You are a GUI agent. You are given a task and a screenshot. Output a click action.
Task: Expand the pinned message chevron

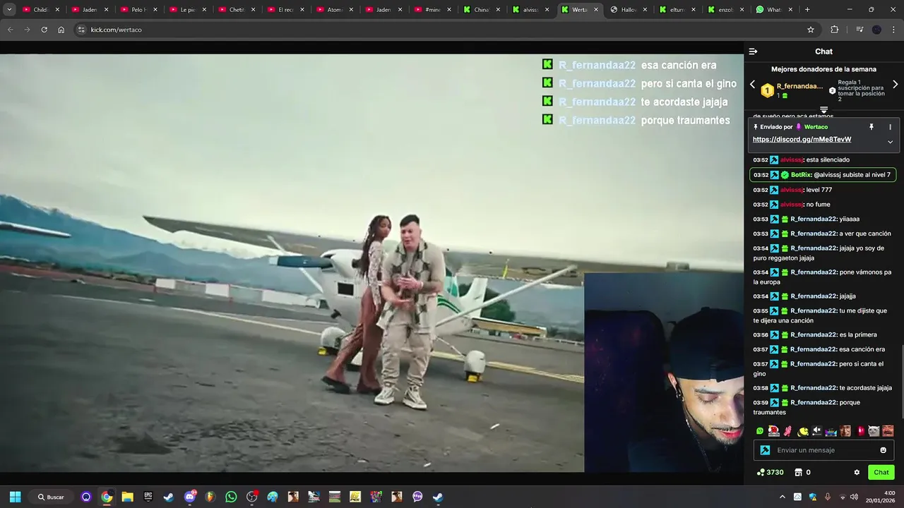pos(890,142)
